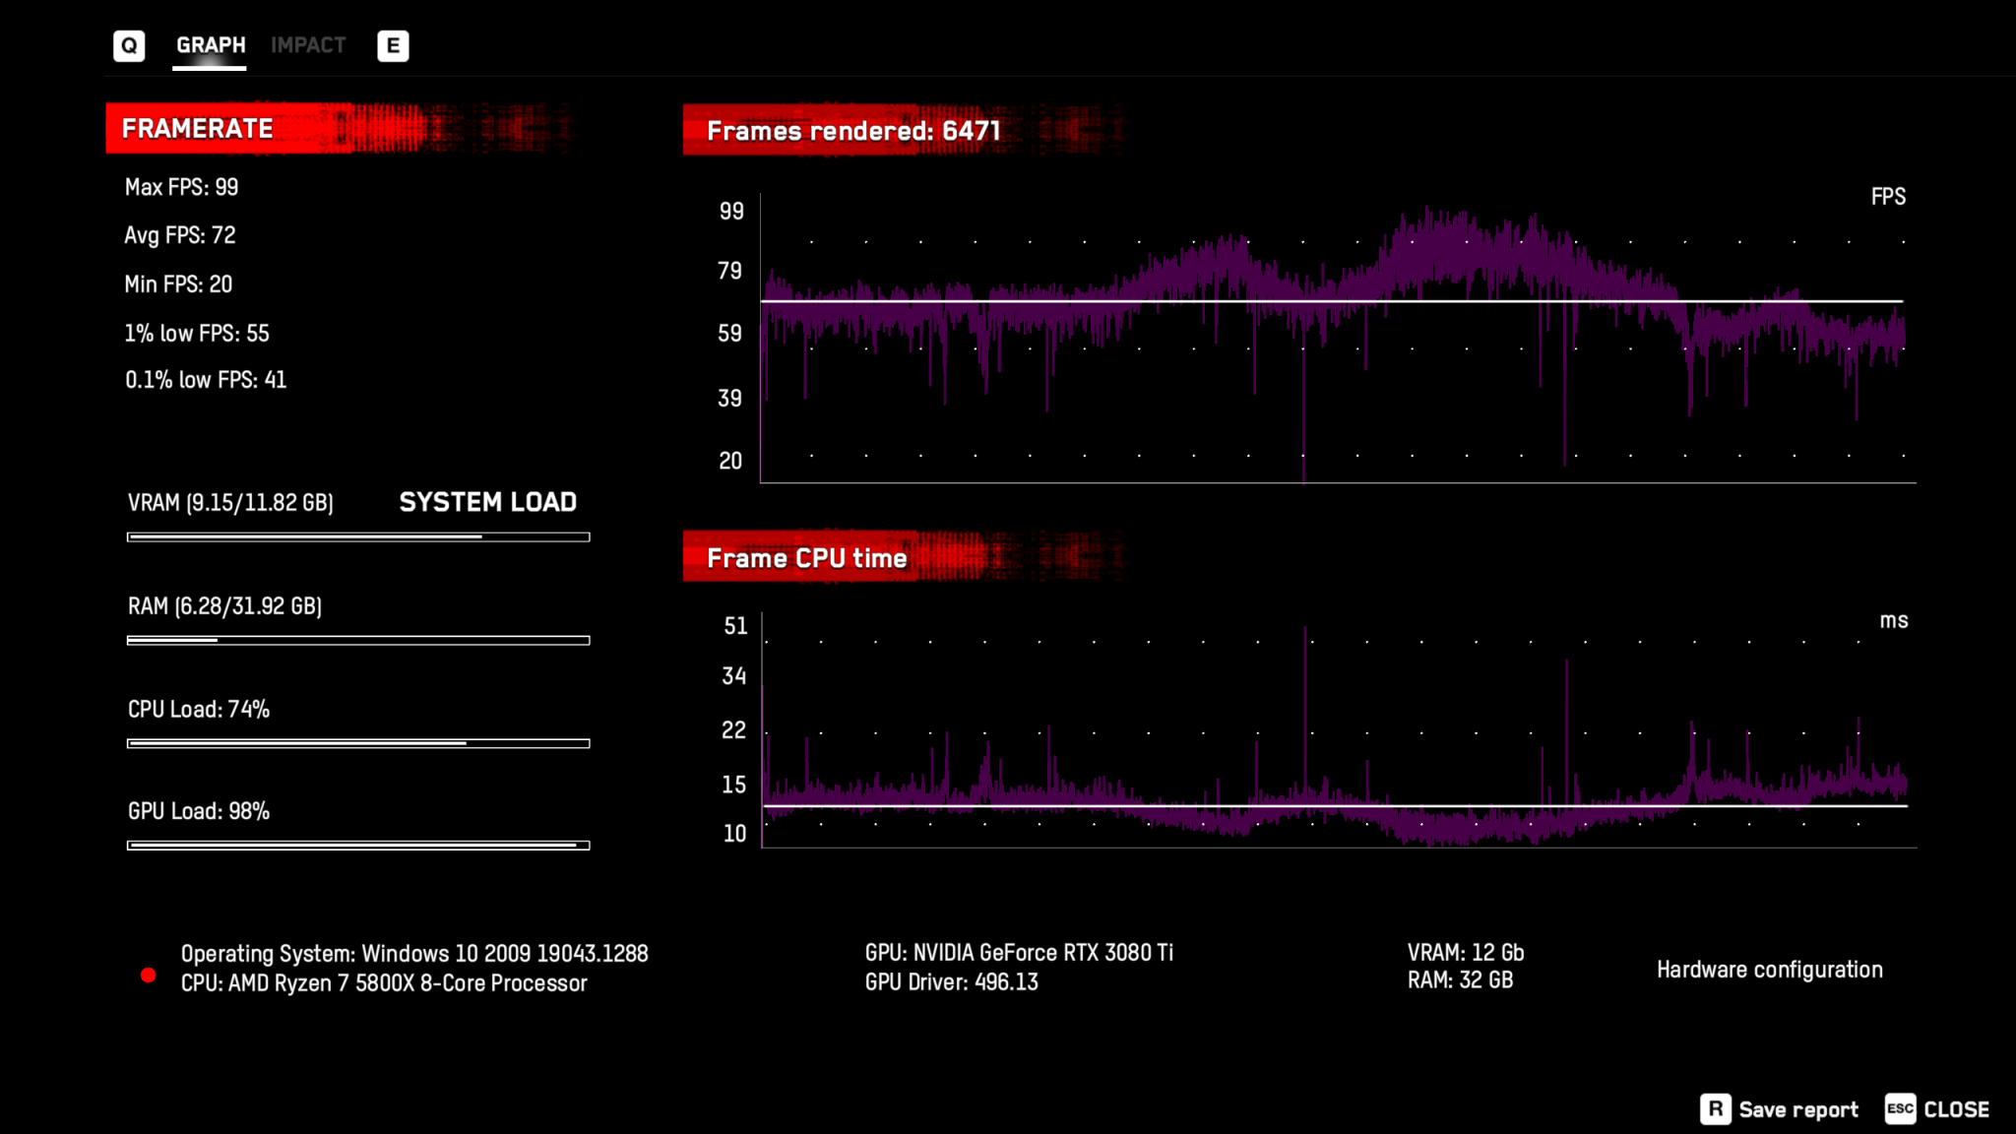
Task: Toggle the ms unit label on CPU graph
Action: [x=1894, y=620]
